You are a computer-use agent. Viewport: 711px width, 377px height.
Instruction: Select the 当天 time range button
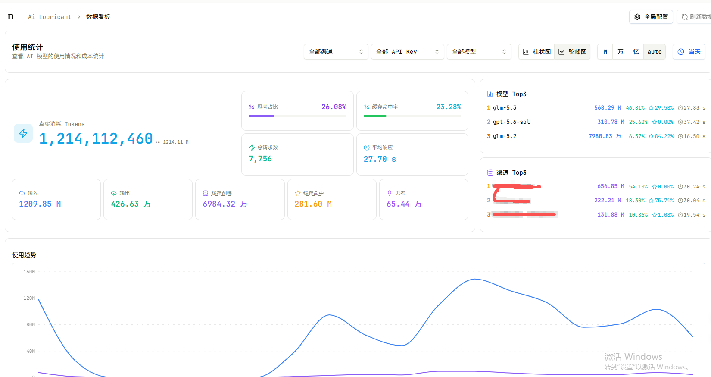[x=689, y=52]
